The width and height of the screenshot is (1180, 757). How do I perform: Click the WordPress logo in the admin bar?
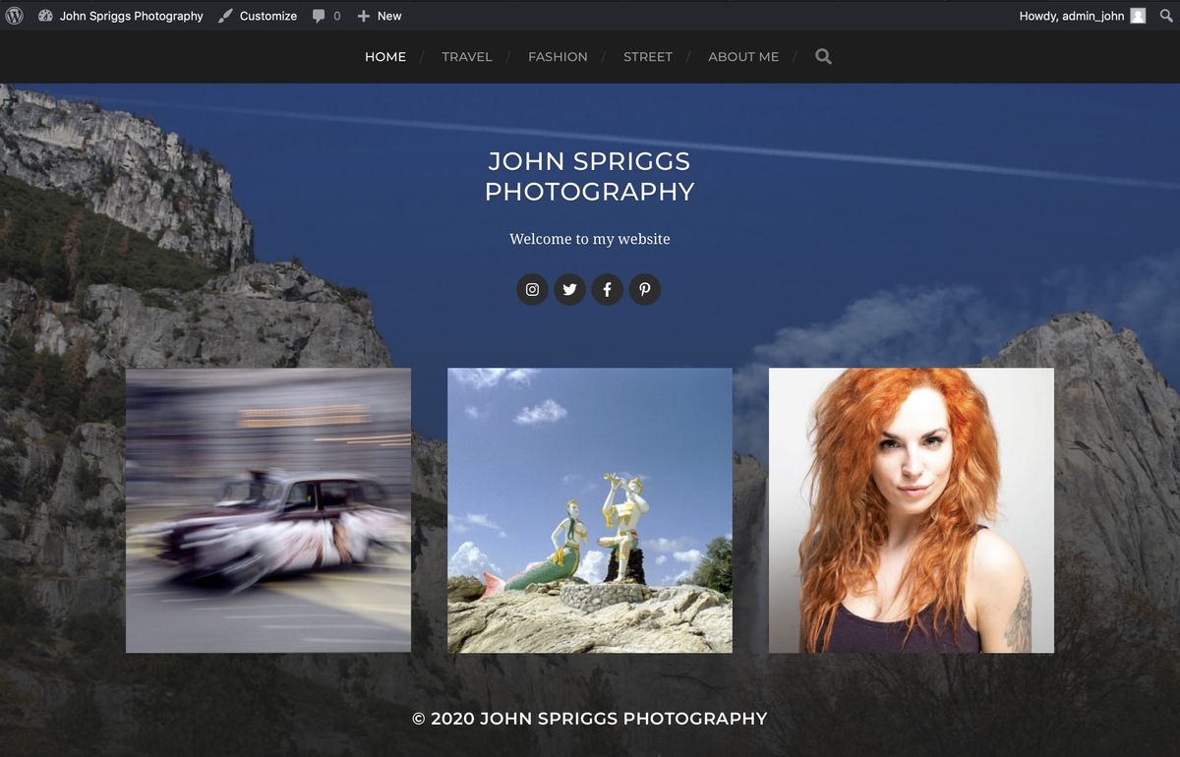pyautogui.click(x=14, y=16)
